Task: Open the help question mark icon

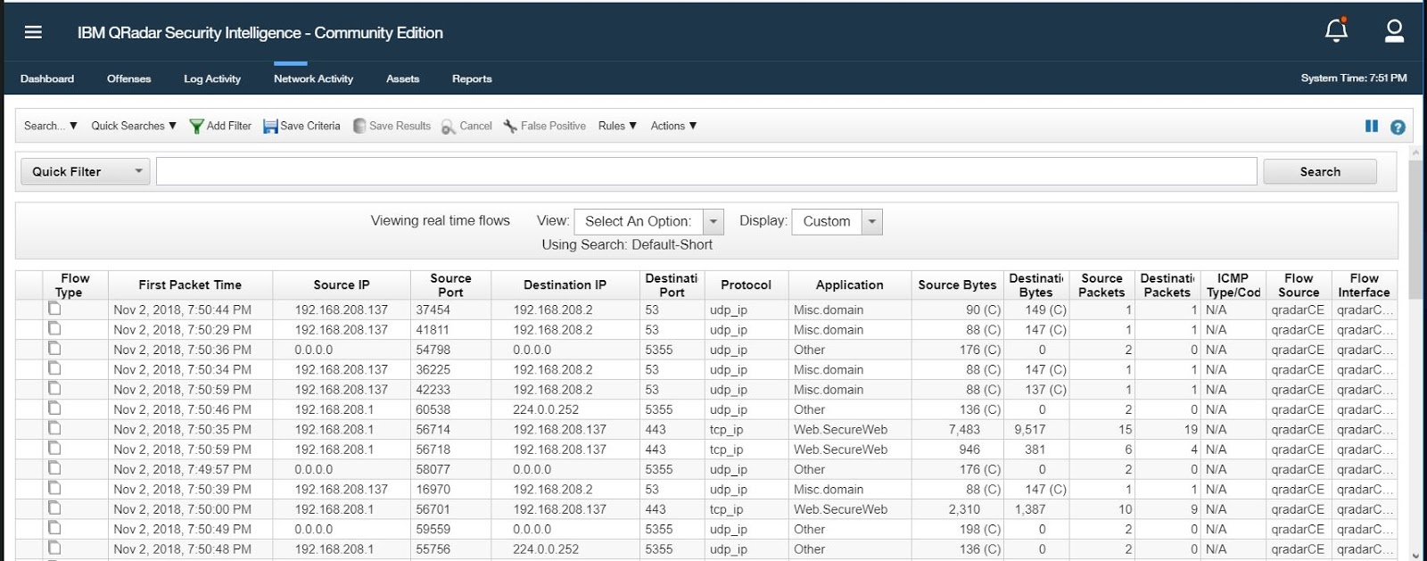Action: pos(1398,128)
